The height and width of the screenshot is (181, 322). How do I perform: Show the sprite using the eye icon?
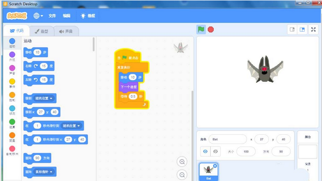pos(205,152)
